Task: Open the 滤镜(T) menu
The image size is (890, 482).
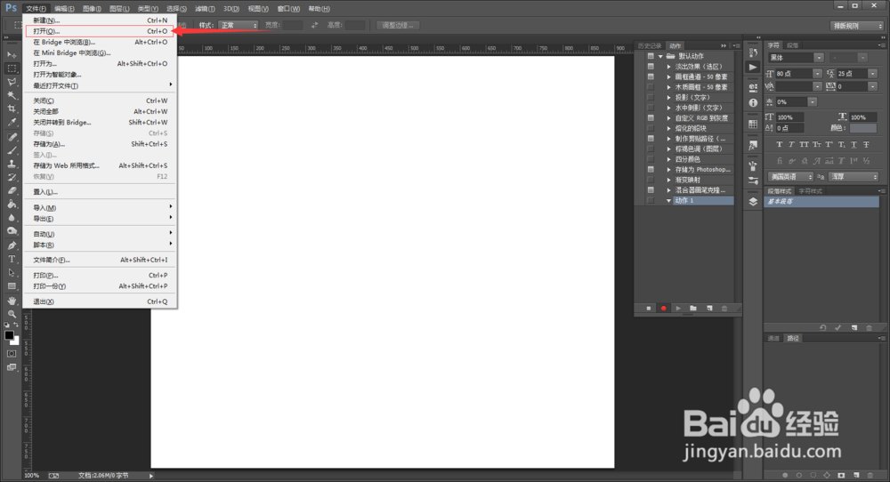Action: click(205, 9)
